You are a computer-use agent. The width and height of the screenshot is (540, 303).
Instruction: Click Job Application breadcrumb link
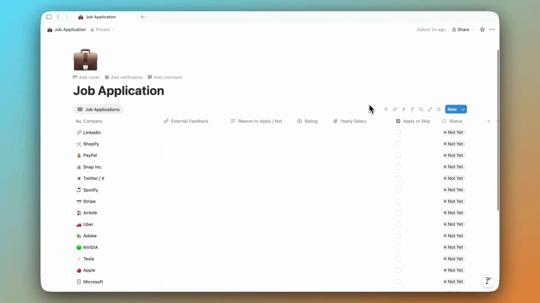(x=67, y=29)
